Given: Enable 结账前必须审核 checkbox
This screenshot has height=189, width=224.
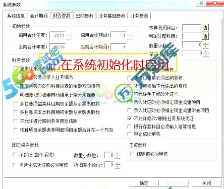Looking at the screenshot, I should (x=132, y=154).
